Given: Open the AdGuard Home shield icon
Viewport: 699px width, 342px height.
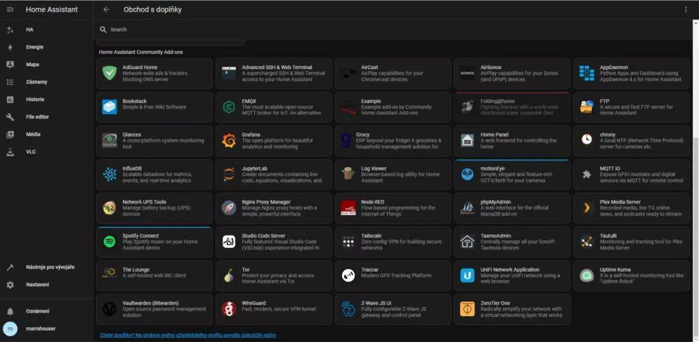Looking at the screenshot, I should coord(109,73).
